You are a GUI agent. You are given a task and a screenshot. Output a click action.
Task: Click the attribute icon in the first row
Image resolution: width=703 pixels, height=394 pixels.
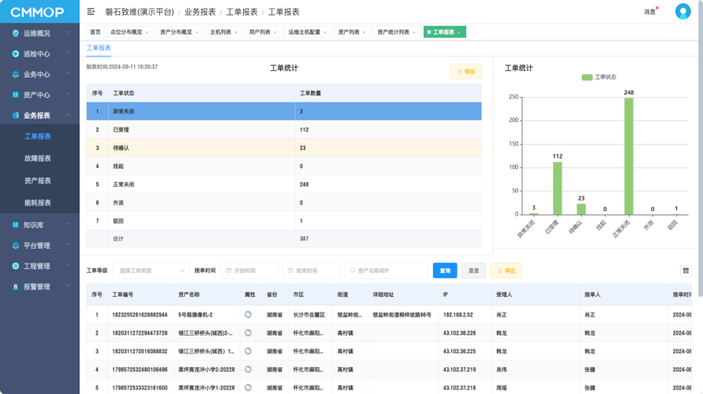(x=248, y=314)
